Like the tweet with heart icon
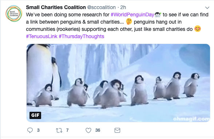 click(x=88, y=130)
